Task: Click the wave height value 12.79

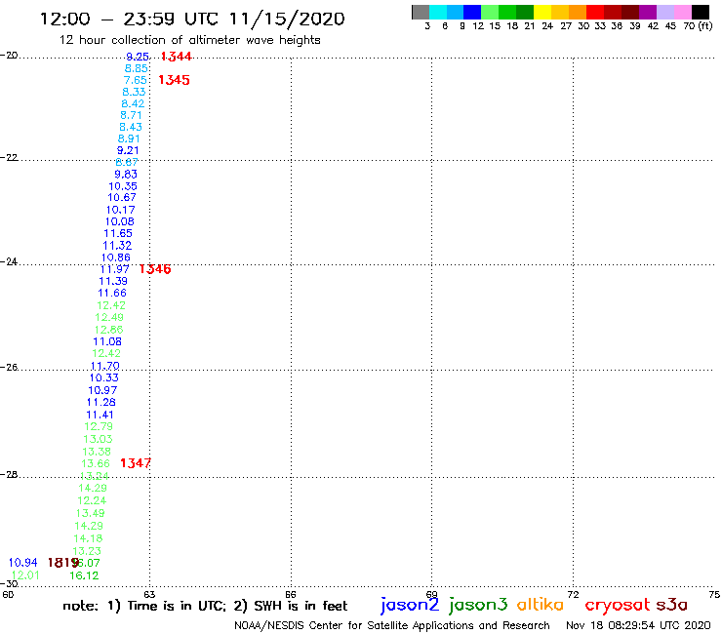Action: click(99, 427)
